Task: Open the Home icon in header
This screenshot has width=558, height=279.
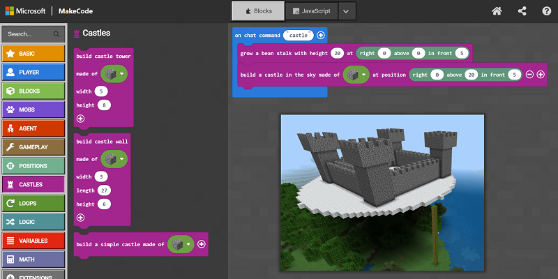Action: (x=497, y=11)
